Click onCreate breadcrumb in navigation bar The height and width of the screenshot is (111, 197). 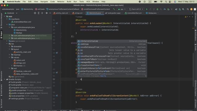click(40, 9)
